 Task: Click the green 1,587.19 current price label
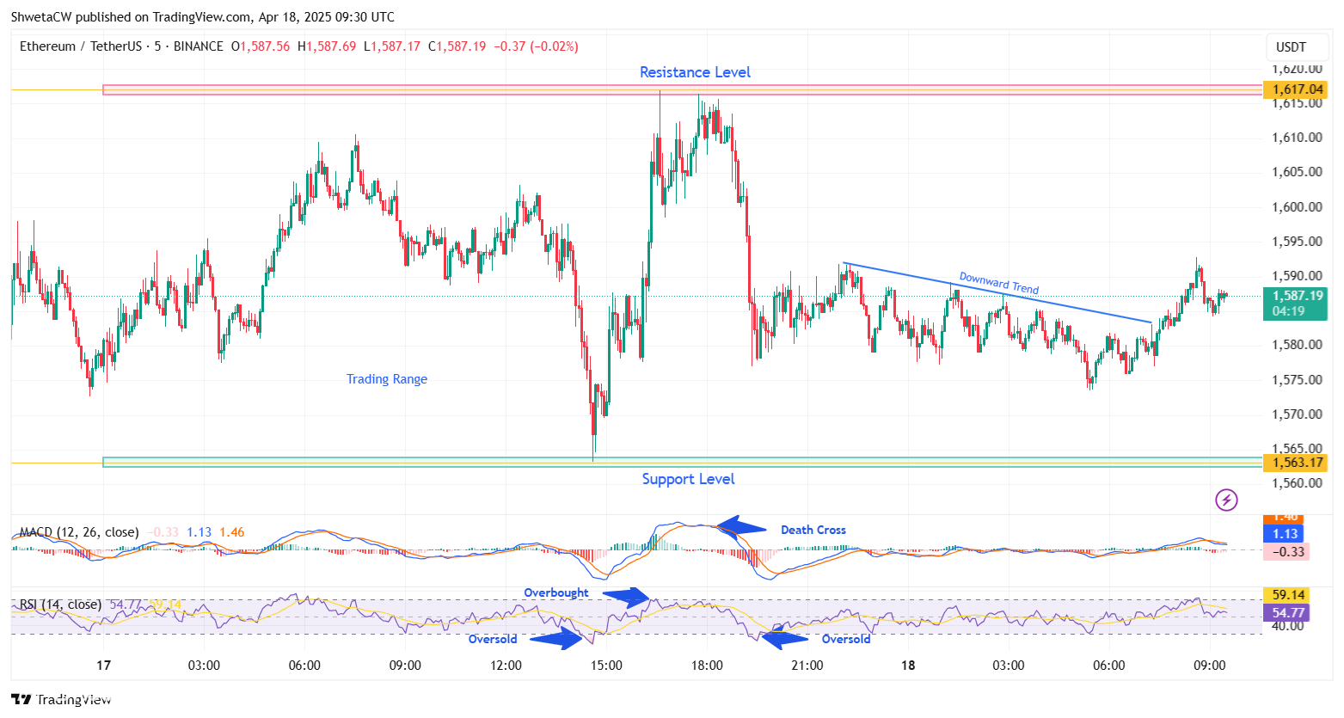click(x=1295, y=296)
